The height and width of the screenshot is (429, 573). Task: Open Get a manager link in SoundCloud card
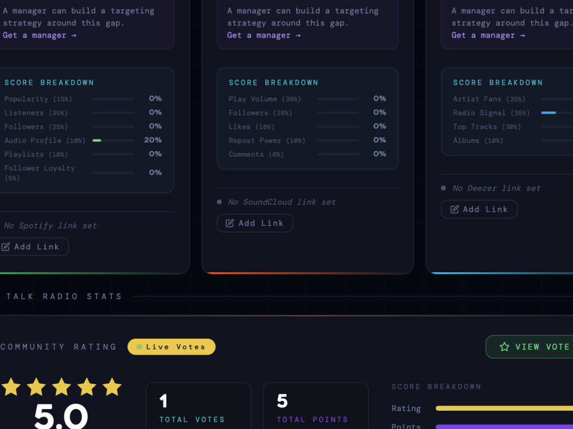click(x=264, y=35)
